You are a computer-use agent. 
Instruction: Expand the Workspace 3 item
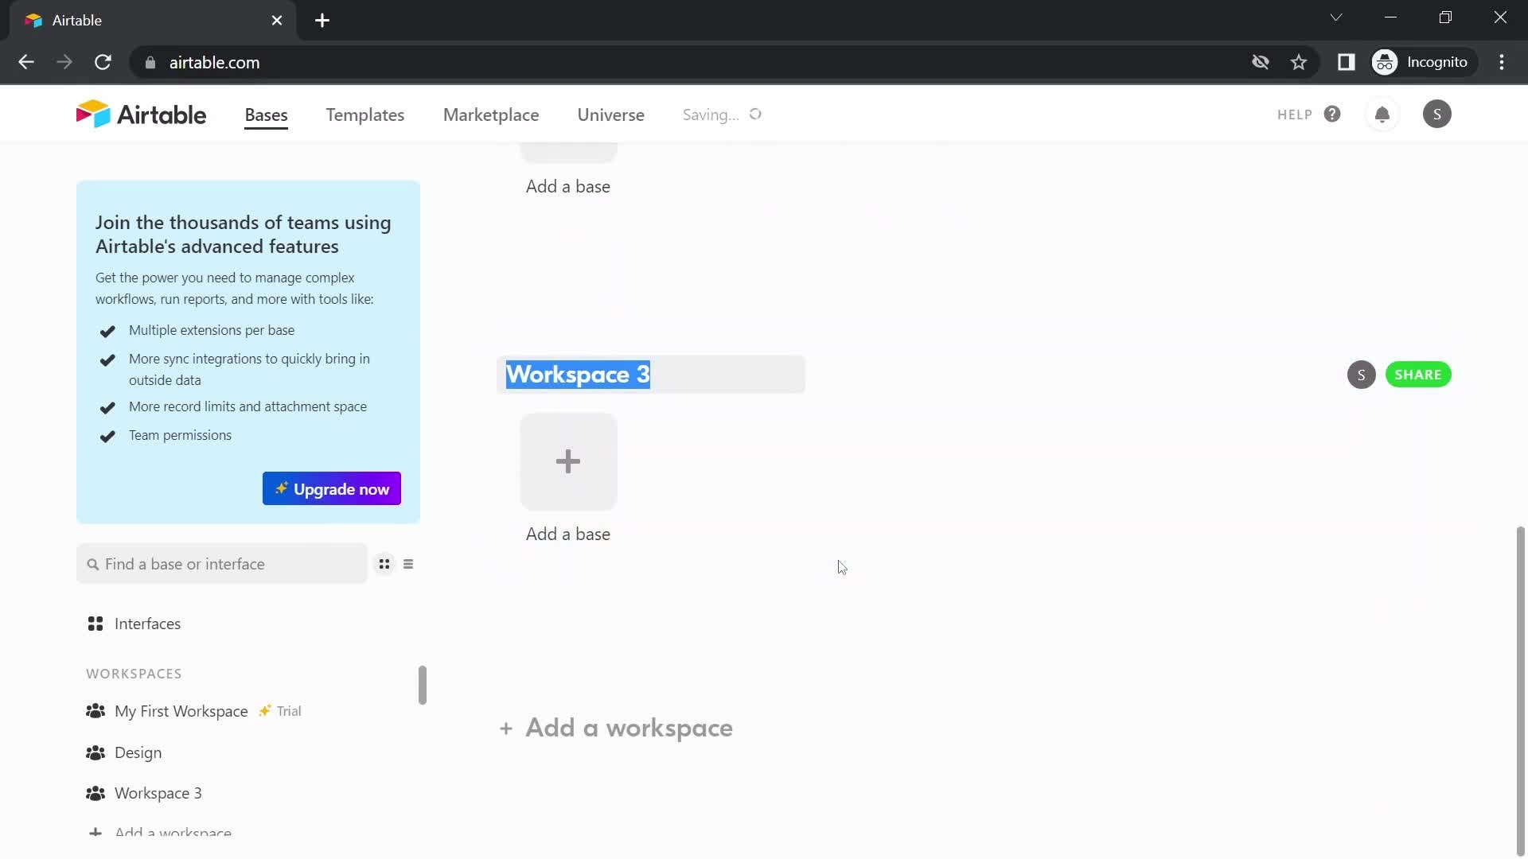158,793
